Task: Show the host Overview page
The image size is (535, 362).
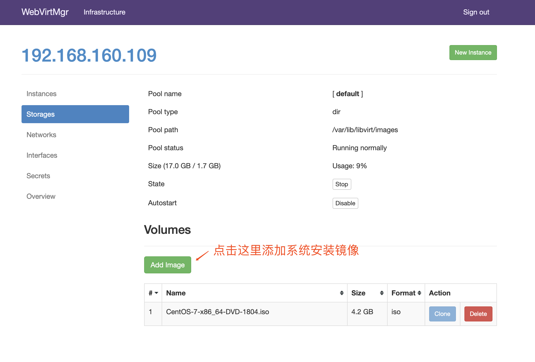Action: (x=41, y=196)
